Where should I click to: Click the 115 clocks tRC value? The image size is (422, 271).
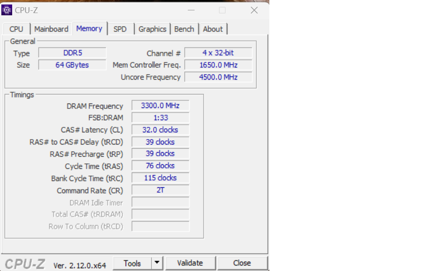coord(160,178)
